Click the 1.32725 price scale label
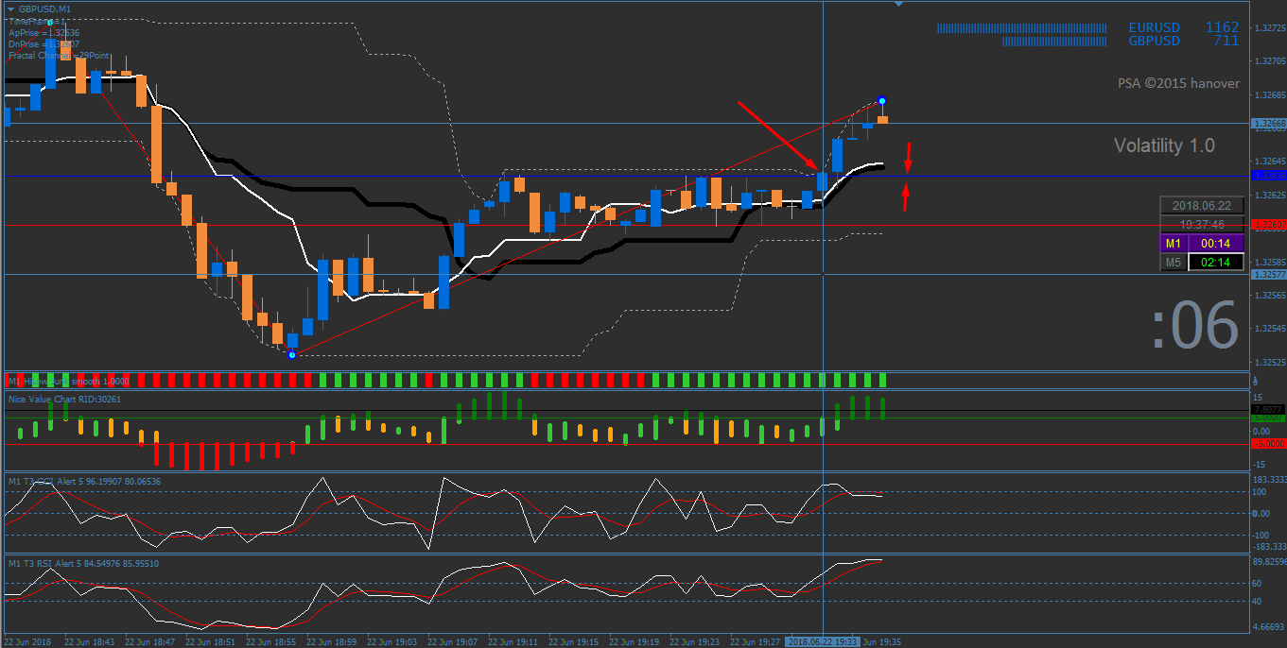This screenshot has width=1287, height=648. (x=1268, y=28)
